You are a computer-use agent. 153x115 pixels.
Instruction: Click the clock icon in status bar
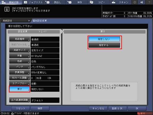[2, 114]
